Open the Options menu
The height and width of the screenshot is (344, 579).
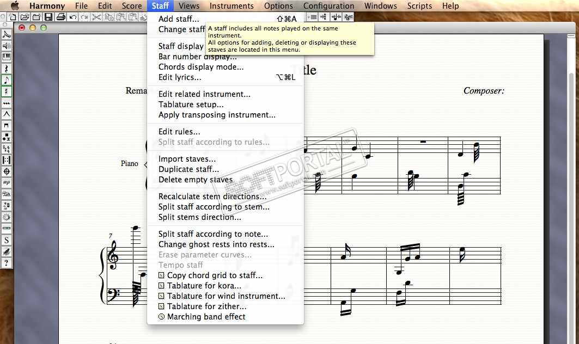click(x=278, y=6)
